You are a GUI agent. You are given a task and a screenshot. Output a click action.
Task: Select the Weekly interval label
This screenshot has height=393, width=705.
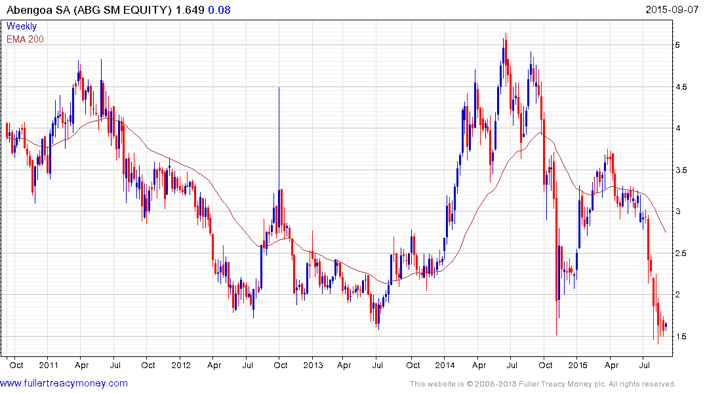click(22, 27)
